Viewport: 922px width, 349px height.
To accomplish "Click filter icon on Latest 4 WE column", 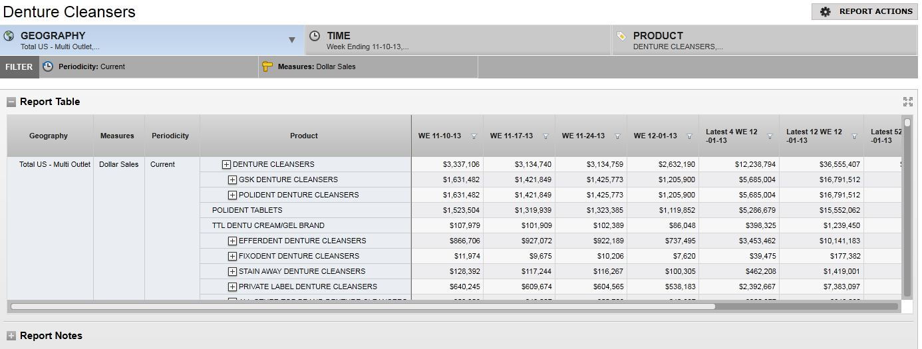I will point(770,136).
